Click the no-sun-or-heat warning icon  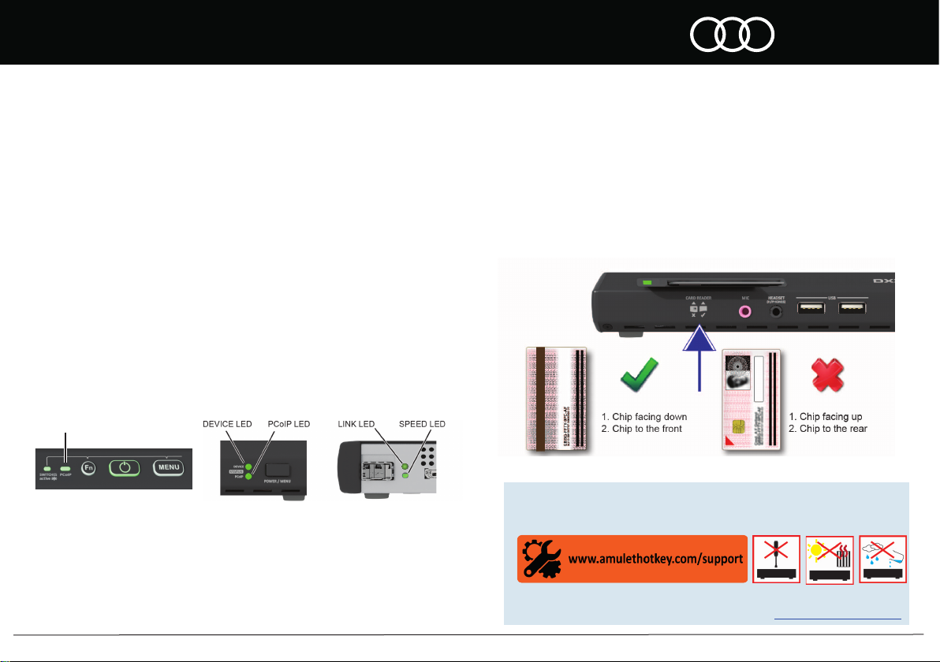[x=830, y=560]
